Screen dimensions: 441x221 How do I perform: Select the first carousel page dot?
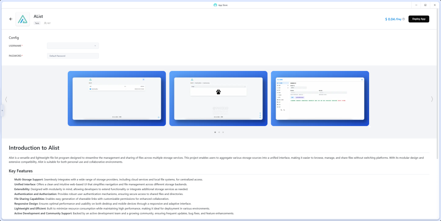click(x=215, y=132)
